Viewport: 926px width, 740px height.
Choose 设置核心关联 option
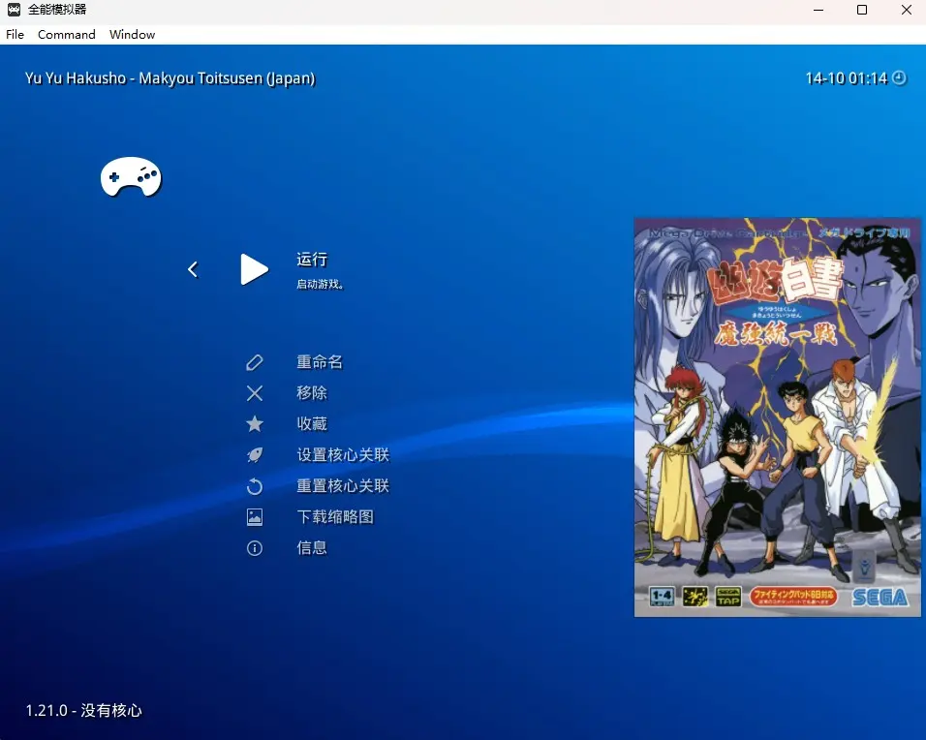click(343, 455)
